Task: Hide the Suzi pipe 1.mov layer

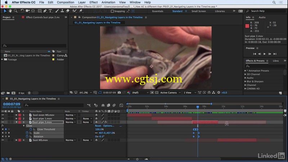Action: click(x=3, y=119)
